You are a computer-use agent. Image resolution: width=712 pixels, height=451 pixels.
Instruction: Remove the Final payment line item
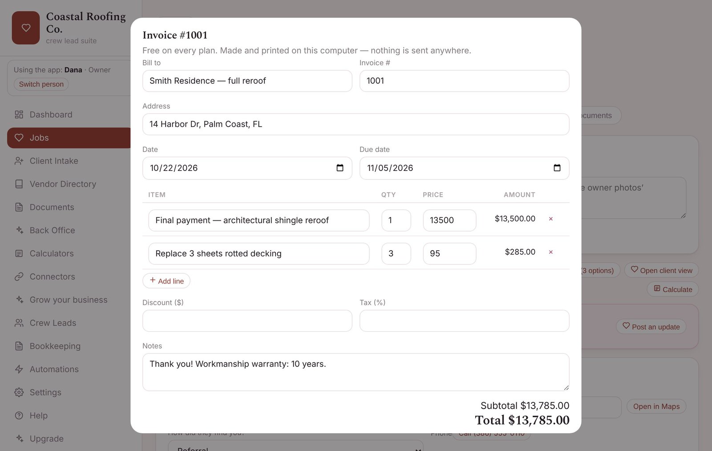click(551, 219)
